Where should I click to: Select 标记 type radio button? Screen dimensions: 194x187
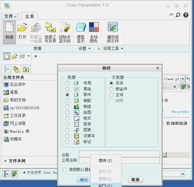pyautogui.click(x=67, y=142)
